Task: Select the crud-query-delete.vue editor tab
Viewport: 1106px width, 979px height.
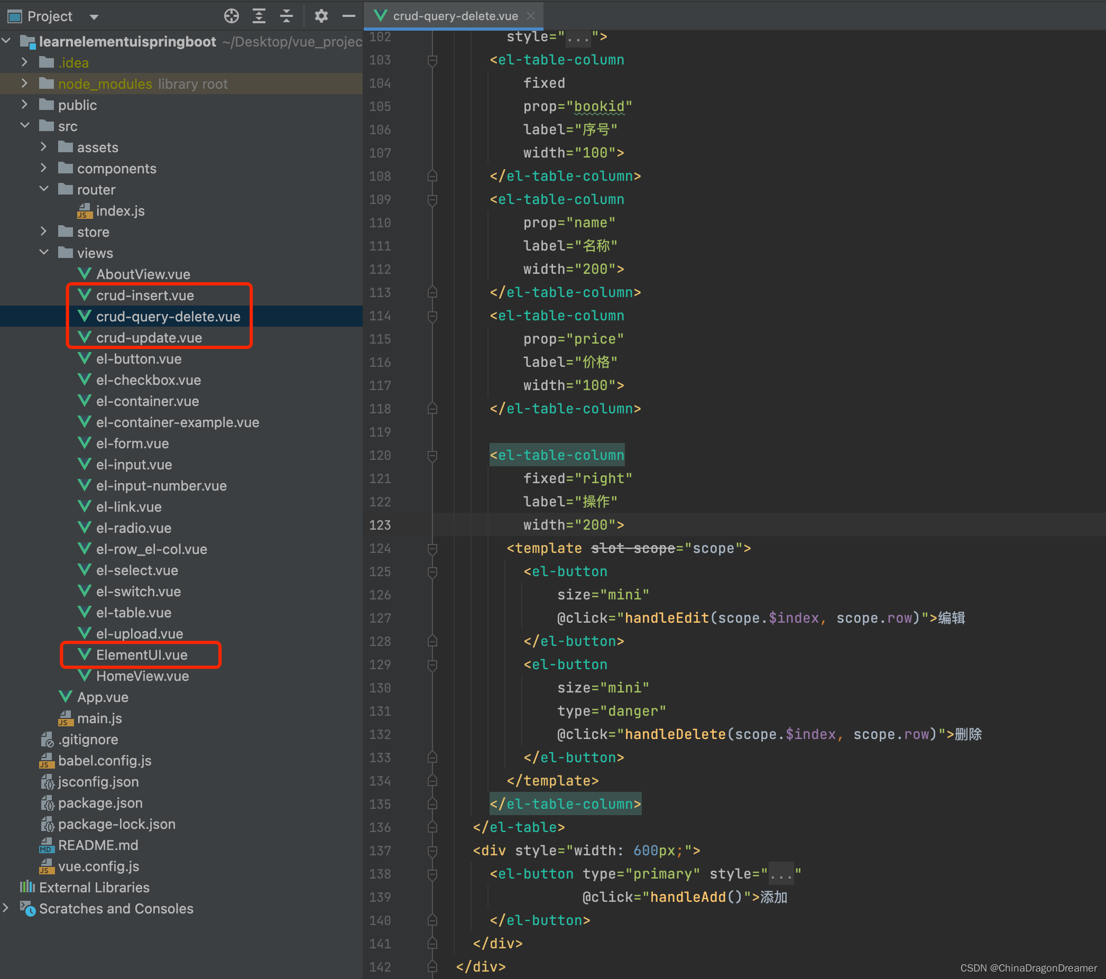Action: point(455,16)
